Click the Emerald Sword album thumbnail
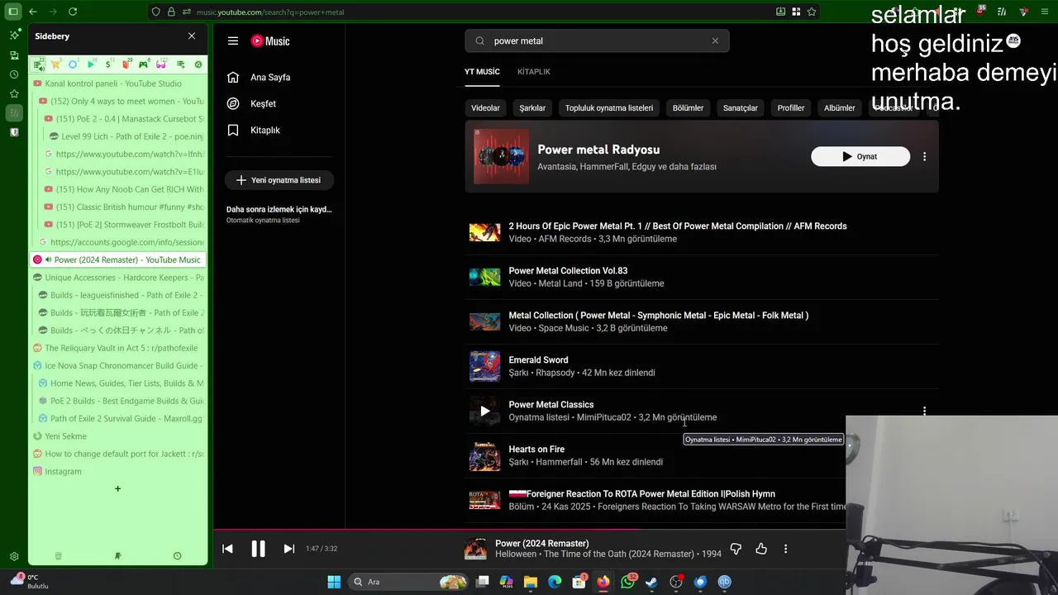 click(x=485, y=366)
